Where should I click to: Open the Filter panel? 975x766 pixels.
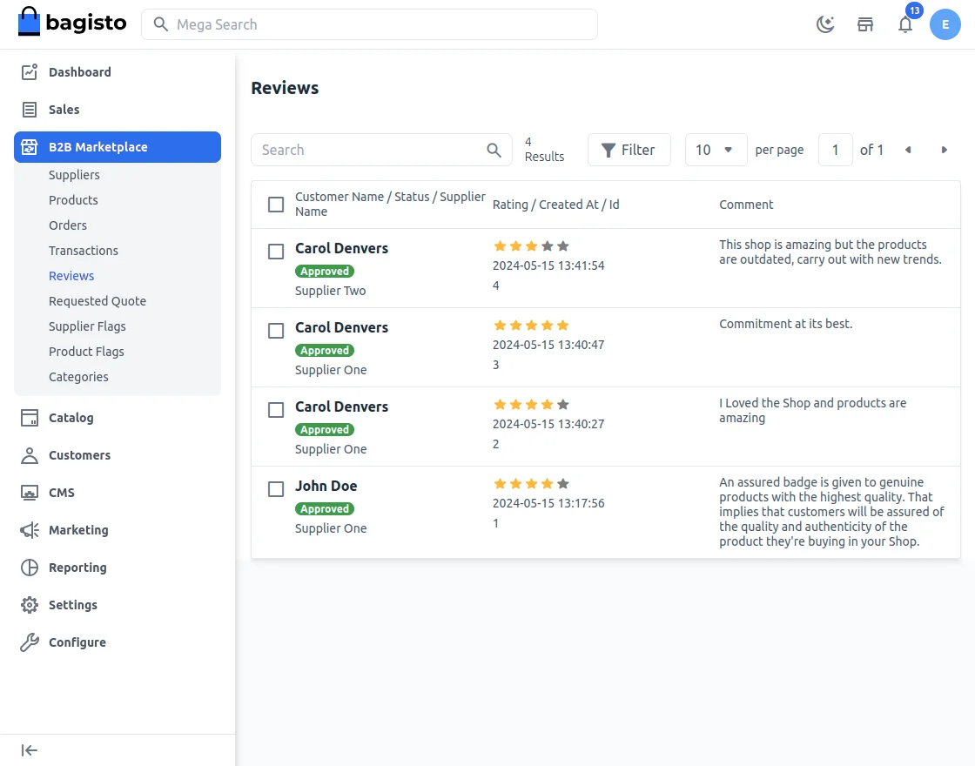pos(629,150)
